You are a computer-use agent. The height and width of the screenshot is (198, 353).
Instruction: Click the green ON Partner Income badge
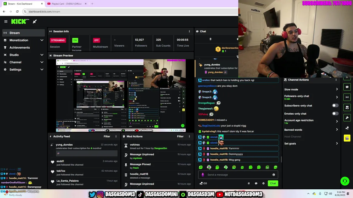(75, 40)
